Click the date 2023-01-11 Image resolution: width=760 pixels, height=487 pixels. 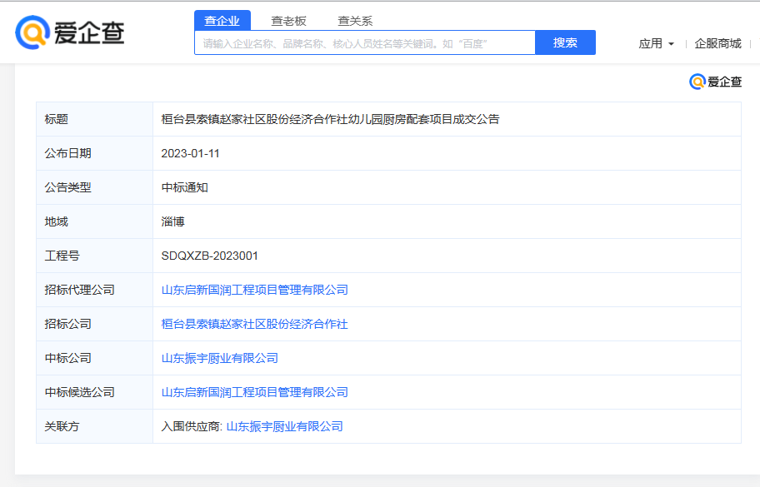190,153
